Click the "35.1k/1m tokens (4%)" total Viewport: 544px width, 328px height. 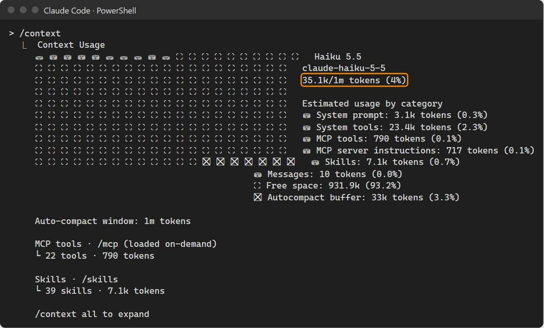pos(354,80)
